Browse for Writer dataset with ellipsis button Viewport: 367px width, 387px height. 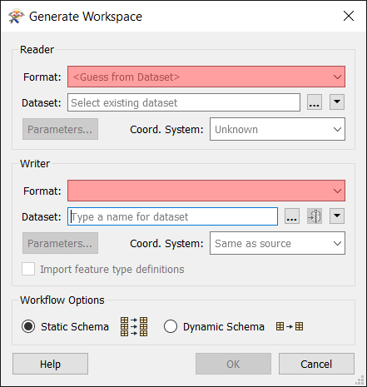point(292,216)
